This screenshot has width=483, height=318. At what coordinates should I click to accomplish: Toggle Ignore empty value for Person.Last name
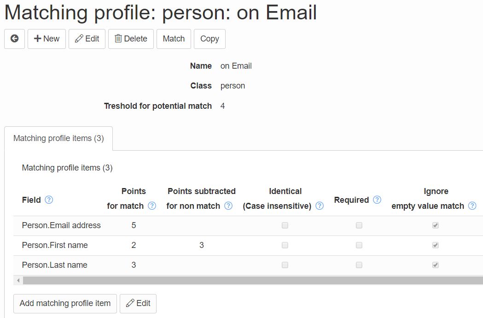click(436, 265)
